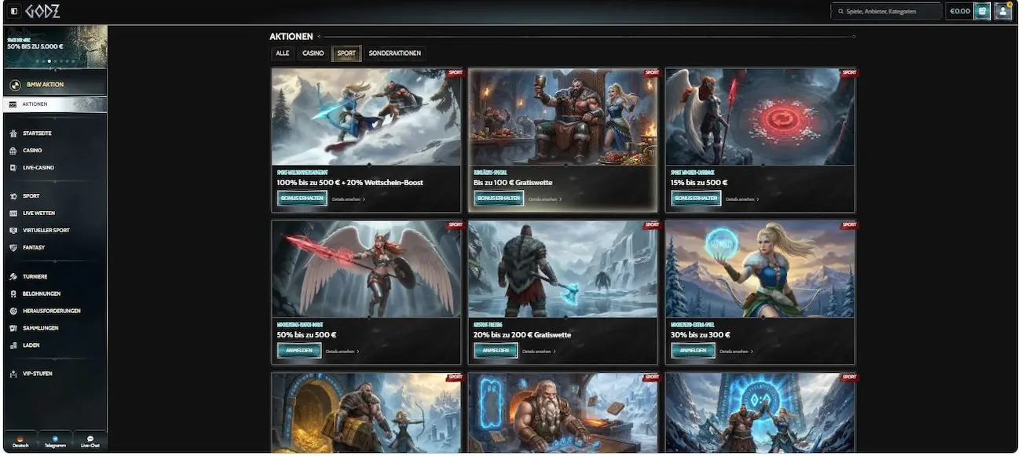
Task: Open the user profile icon
Action: tap(1002, 11)
